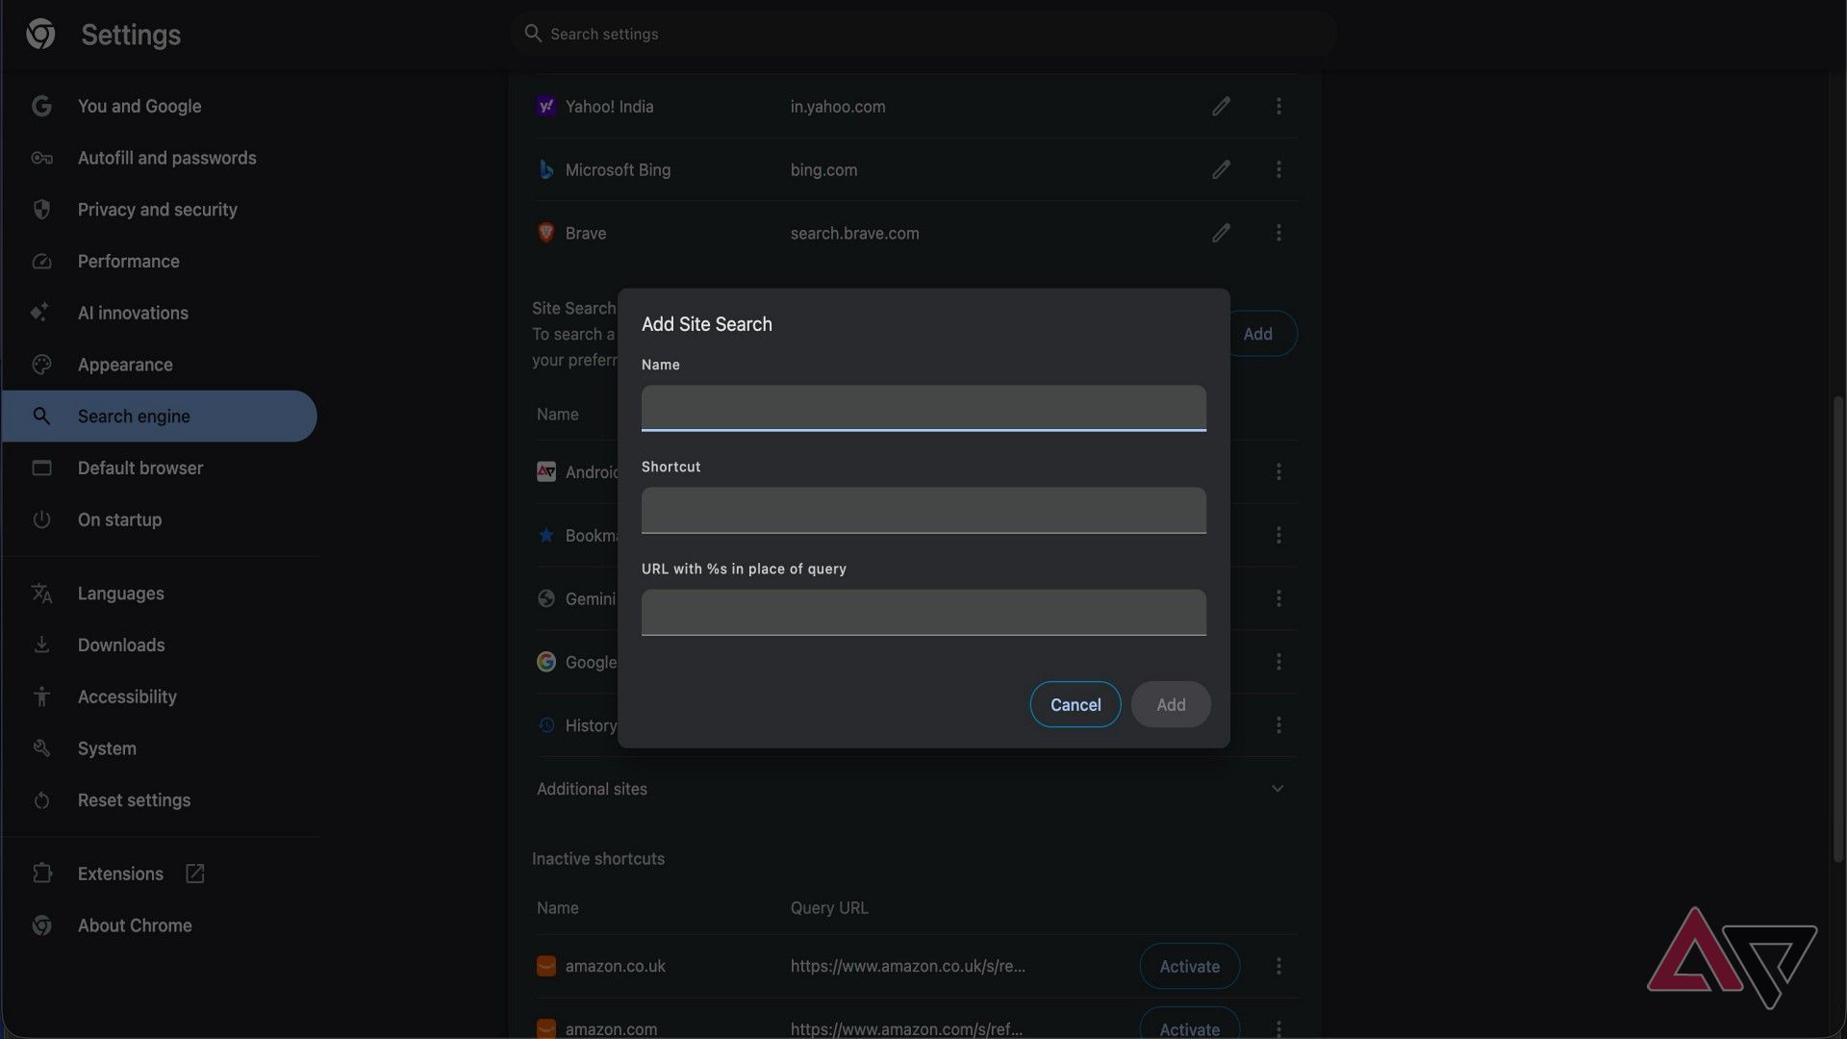The width and height of the screenshot is (1847, 1039).
Task: Open three-dot menu for History row
Action: pyautogui.click(x=1278, y=725)
